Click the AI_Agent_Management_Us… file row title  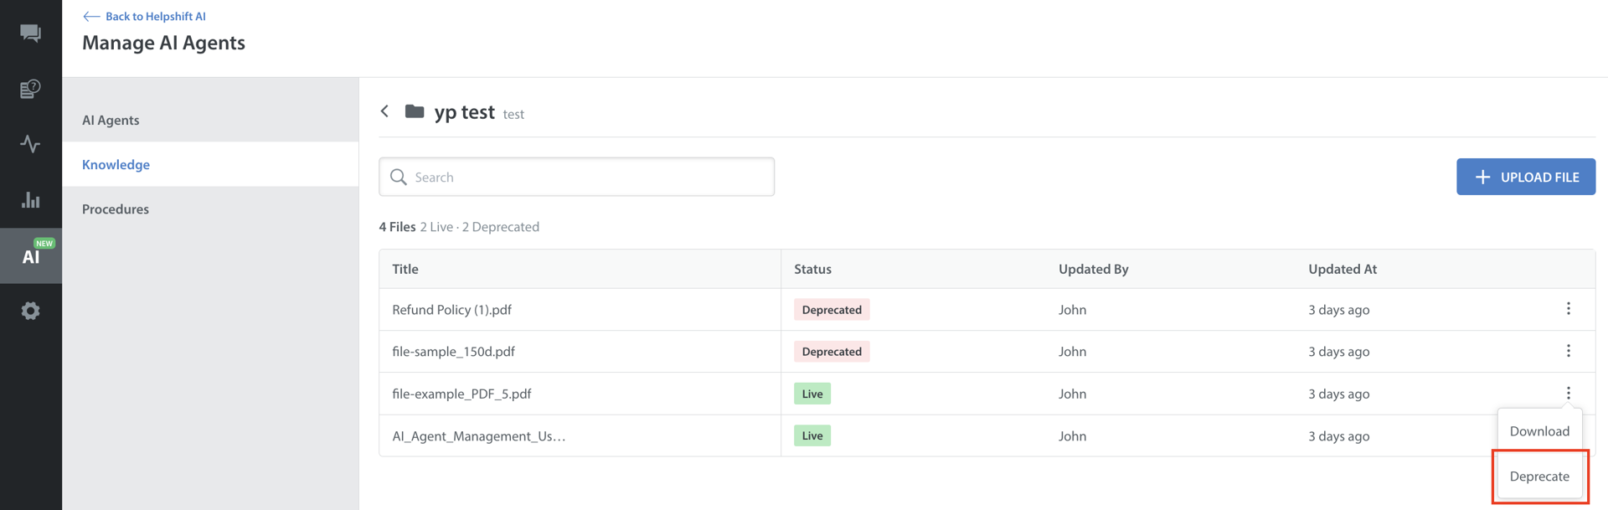tap(479, 436)
